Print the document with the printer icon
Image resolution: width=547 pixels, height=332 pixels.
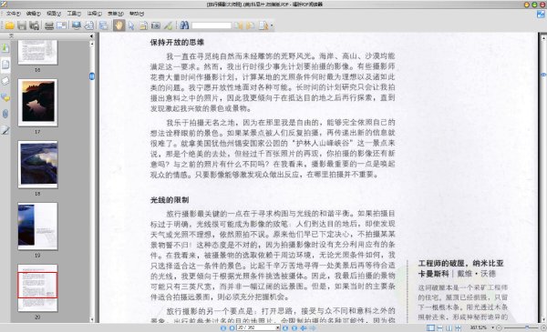49,25
